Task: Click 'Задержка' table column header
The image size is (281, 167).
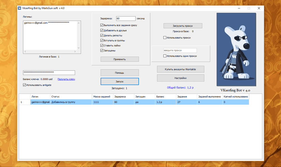Action: pyautogui.click(x=124, y=97)
